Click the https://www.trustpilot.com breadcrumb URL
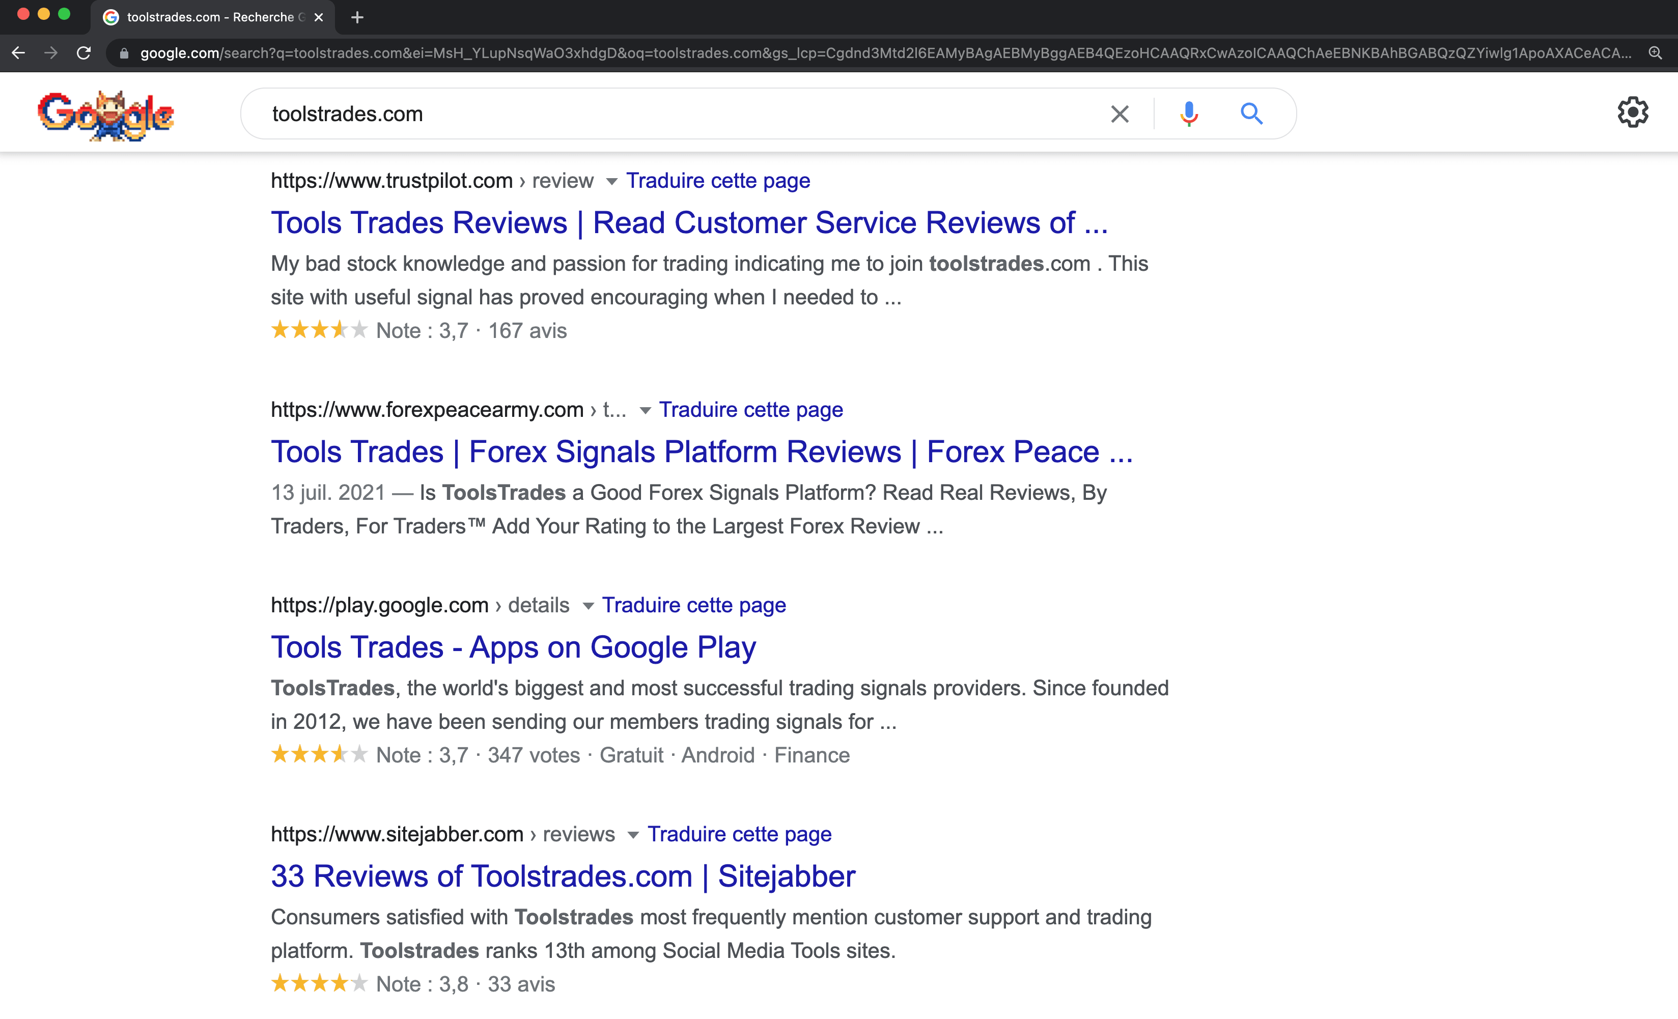Image resolution: width=1678 pixels, height=1019 pixels. click(391, 181)
